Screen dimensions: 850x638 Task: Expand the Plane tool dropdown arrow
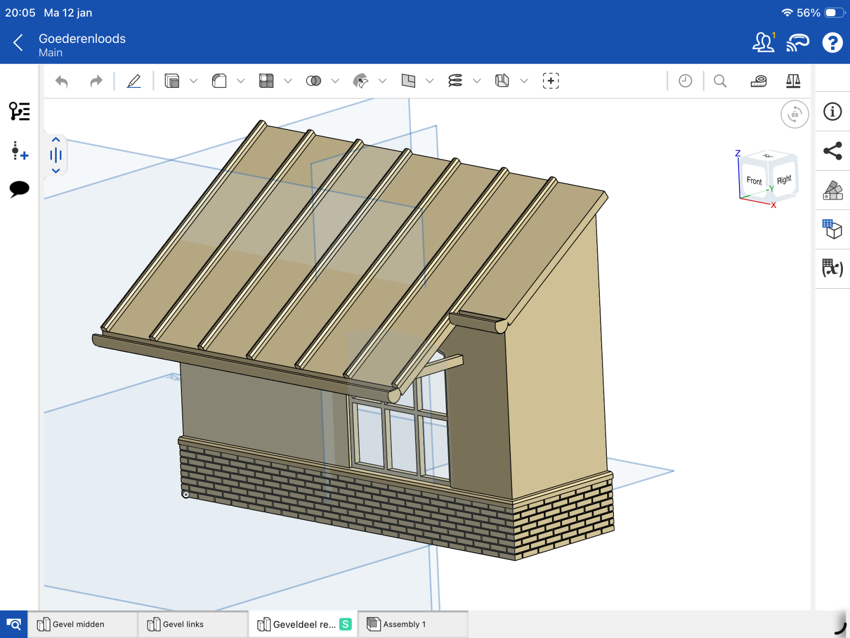(430, 81)
